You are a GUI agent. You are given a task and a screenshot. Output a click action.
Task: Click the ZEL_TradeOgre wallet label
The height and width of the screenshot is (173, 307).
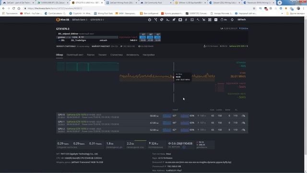[x=78, y=40]
